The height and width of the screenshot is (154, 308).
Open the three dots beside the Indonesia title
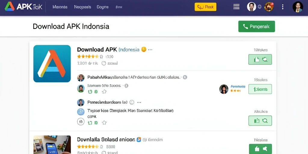coord(150,50)
